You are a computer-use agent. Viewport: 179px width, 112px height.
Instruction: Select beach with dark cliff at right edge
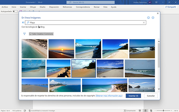(88, 49)
